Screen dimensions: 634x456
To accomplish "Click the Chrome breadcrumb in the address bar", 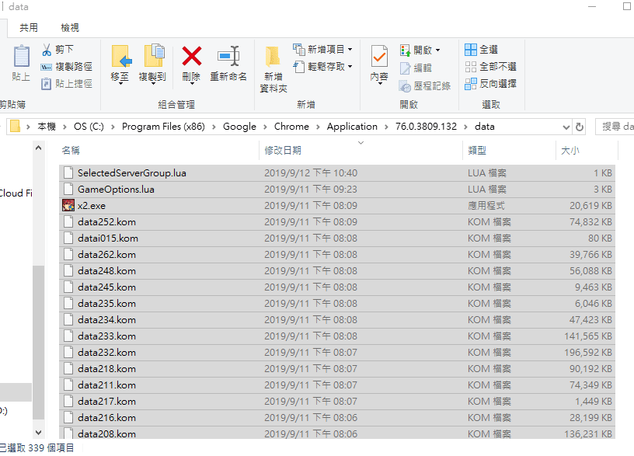I will click(291, 126).
